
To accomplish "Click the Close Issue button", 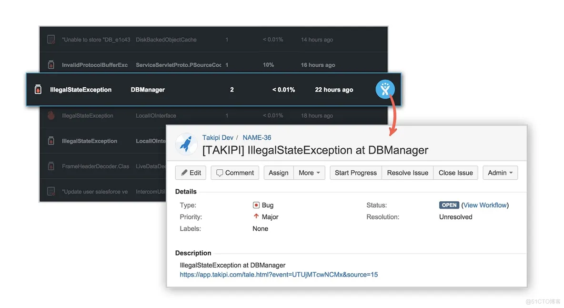I will coord(456,173).
